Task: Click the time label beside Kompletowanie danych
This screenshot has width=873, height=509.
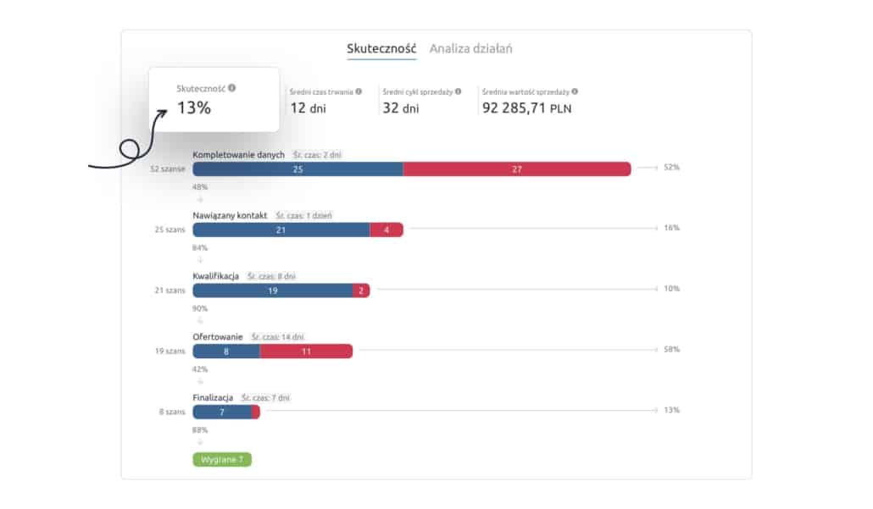Action: pos(317,155)
